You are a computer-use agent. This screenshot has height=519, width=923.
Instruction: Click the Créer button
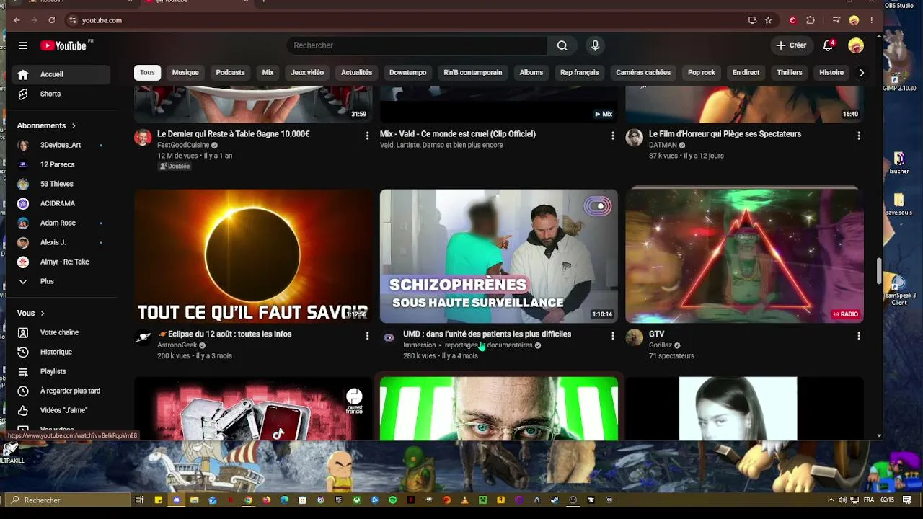(x=791, y=45)
